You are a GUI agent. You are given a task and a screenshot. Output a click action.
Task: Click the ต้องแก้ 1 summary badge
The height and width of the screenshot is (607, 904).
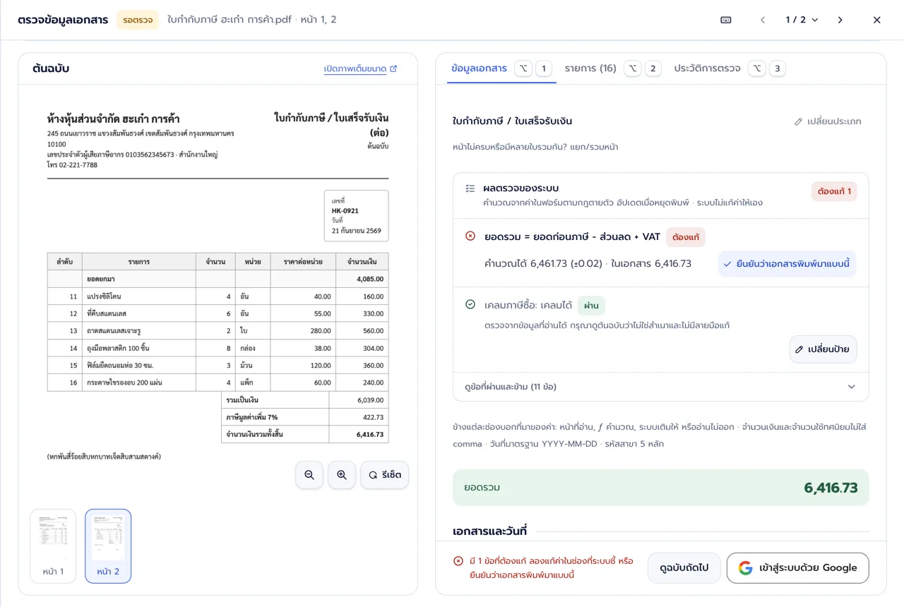click(834, 191)
